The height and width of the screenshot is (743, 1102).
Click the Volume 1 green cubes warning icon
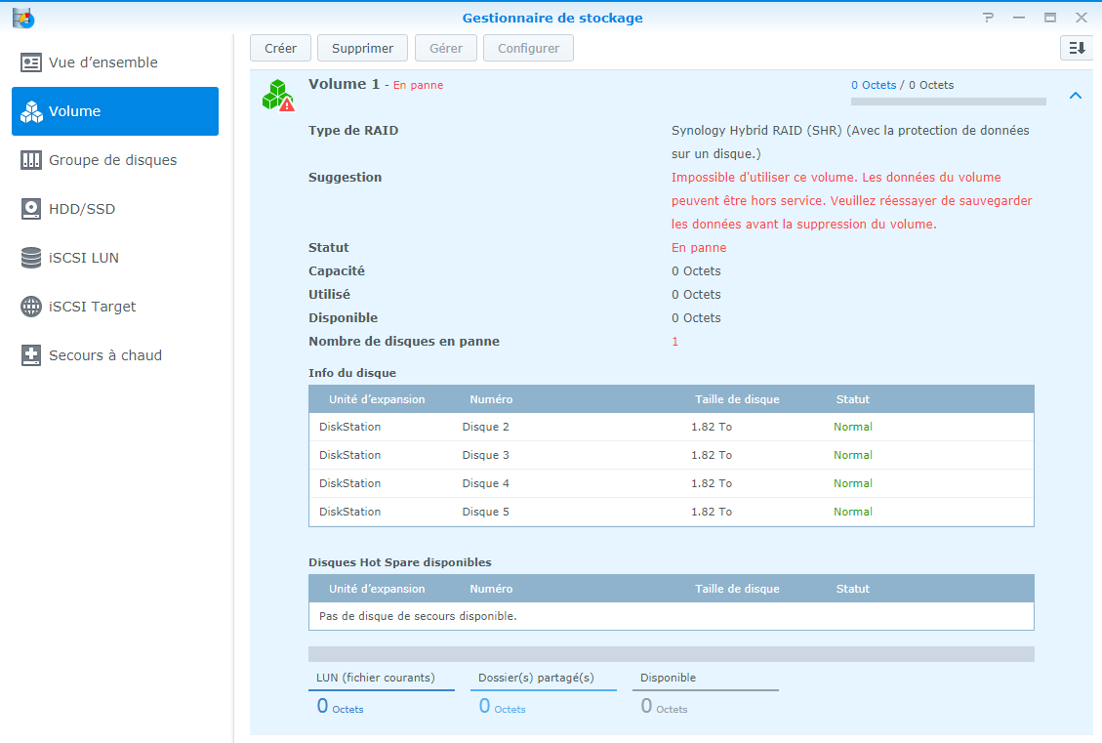tap(278, 95)
